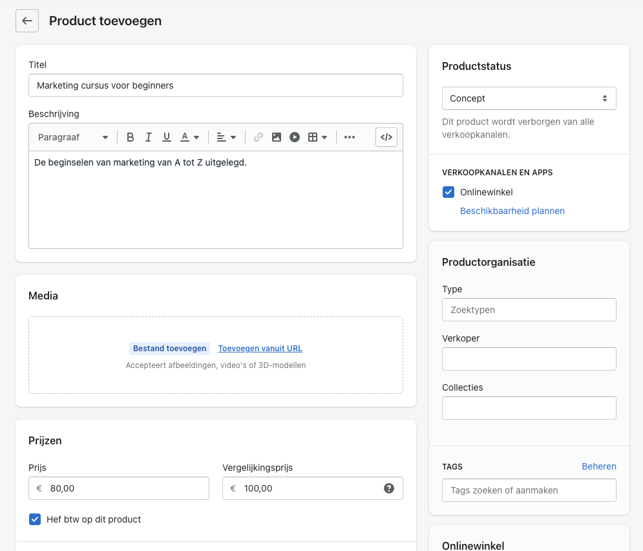Toggle 'Hef btw op dit product' checkbox
Screen dimensions: 643x551
[x=35, y=519]
